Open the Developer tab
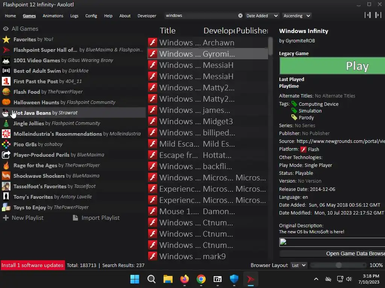385x288 pixels. point(147,16)
